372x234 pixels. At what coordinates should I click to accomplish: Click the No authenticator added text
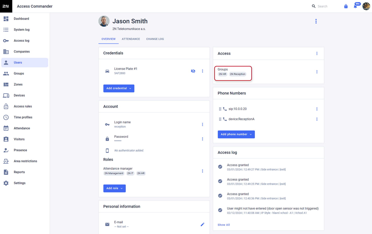129,151
